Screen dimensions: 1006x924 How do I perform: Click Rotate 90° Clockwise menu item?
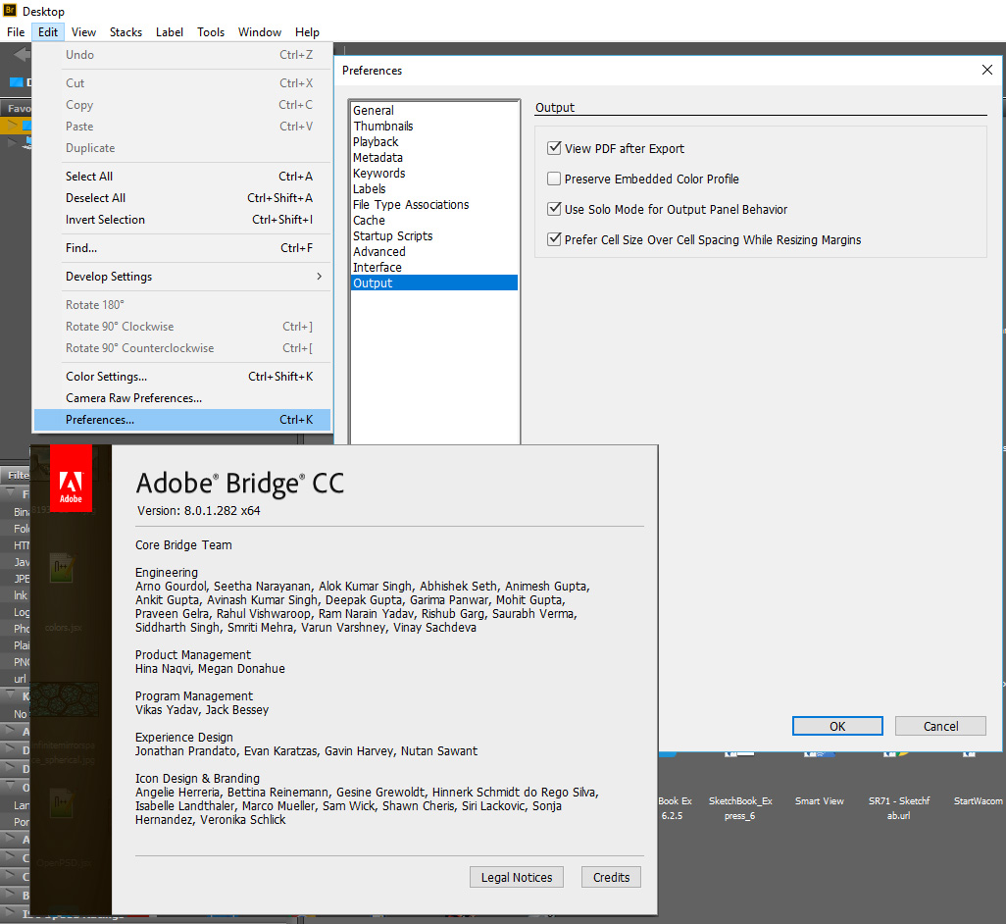pyautogui.click(x=182, y=326)
